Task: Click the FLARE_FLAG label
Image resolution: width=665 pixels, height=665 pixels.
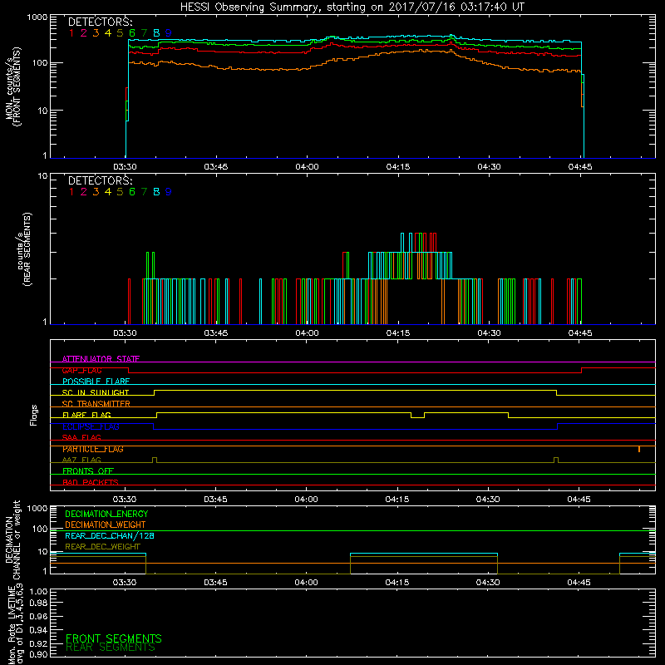Action: (86, 415)
